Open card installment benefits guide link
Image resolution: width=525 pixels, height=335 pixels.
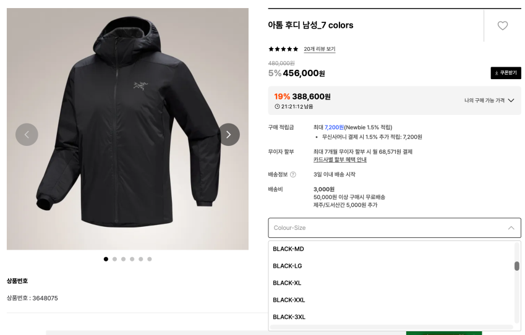[339, 159]
